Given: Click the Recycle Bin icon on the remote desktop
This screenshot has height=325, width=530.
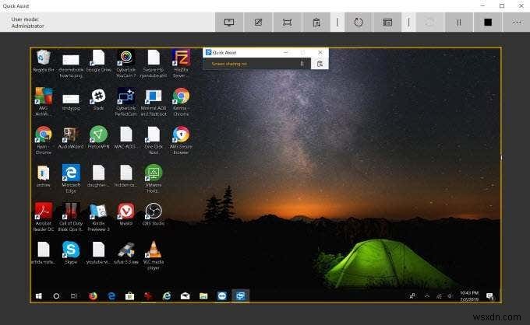Looking at the screenshot, I should pos(44,61).
